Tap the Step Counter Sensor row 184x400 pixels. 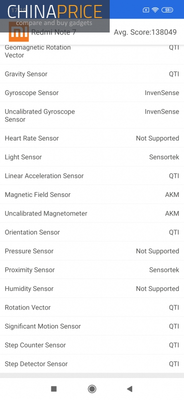[92, 345]
